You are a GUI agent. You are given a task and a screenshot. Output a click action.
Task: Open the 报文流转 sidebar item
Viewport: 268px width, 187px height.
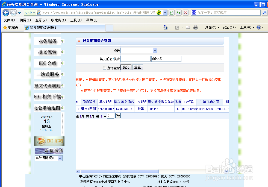47,52
